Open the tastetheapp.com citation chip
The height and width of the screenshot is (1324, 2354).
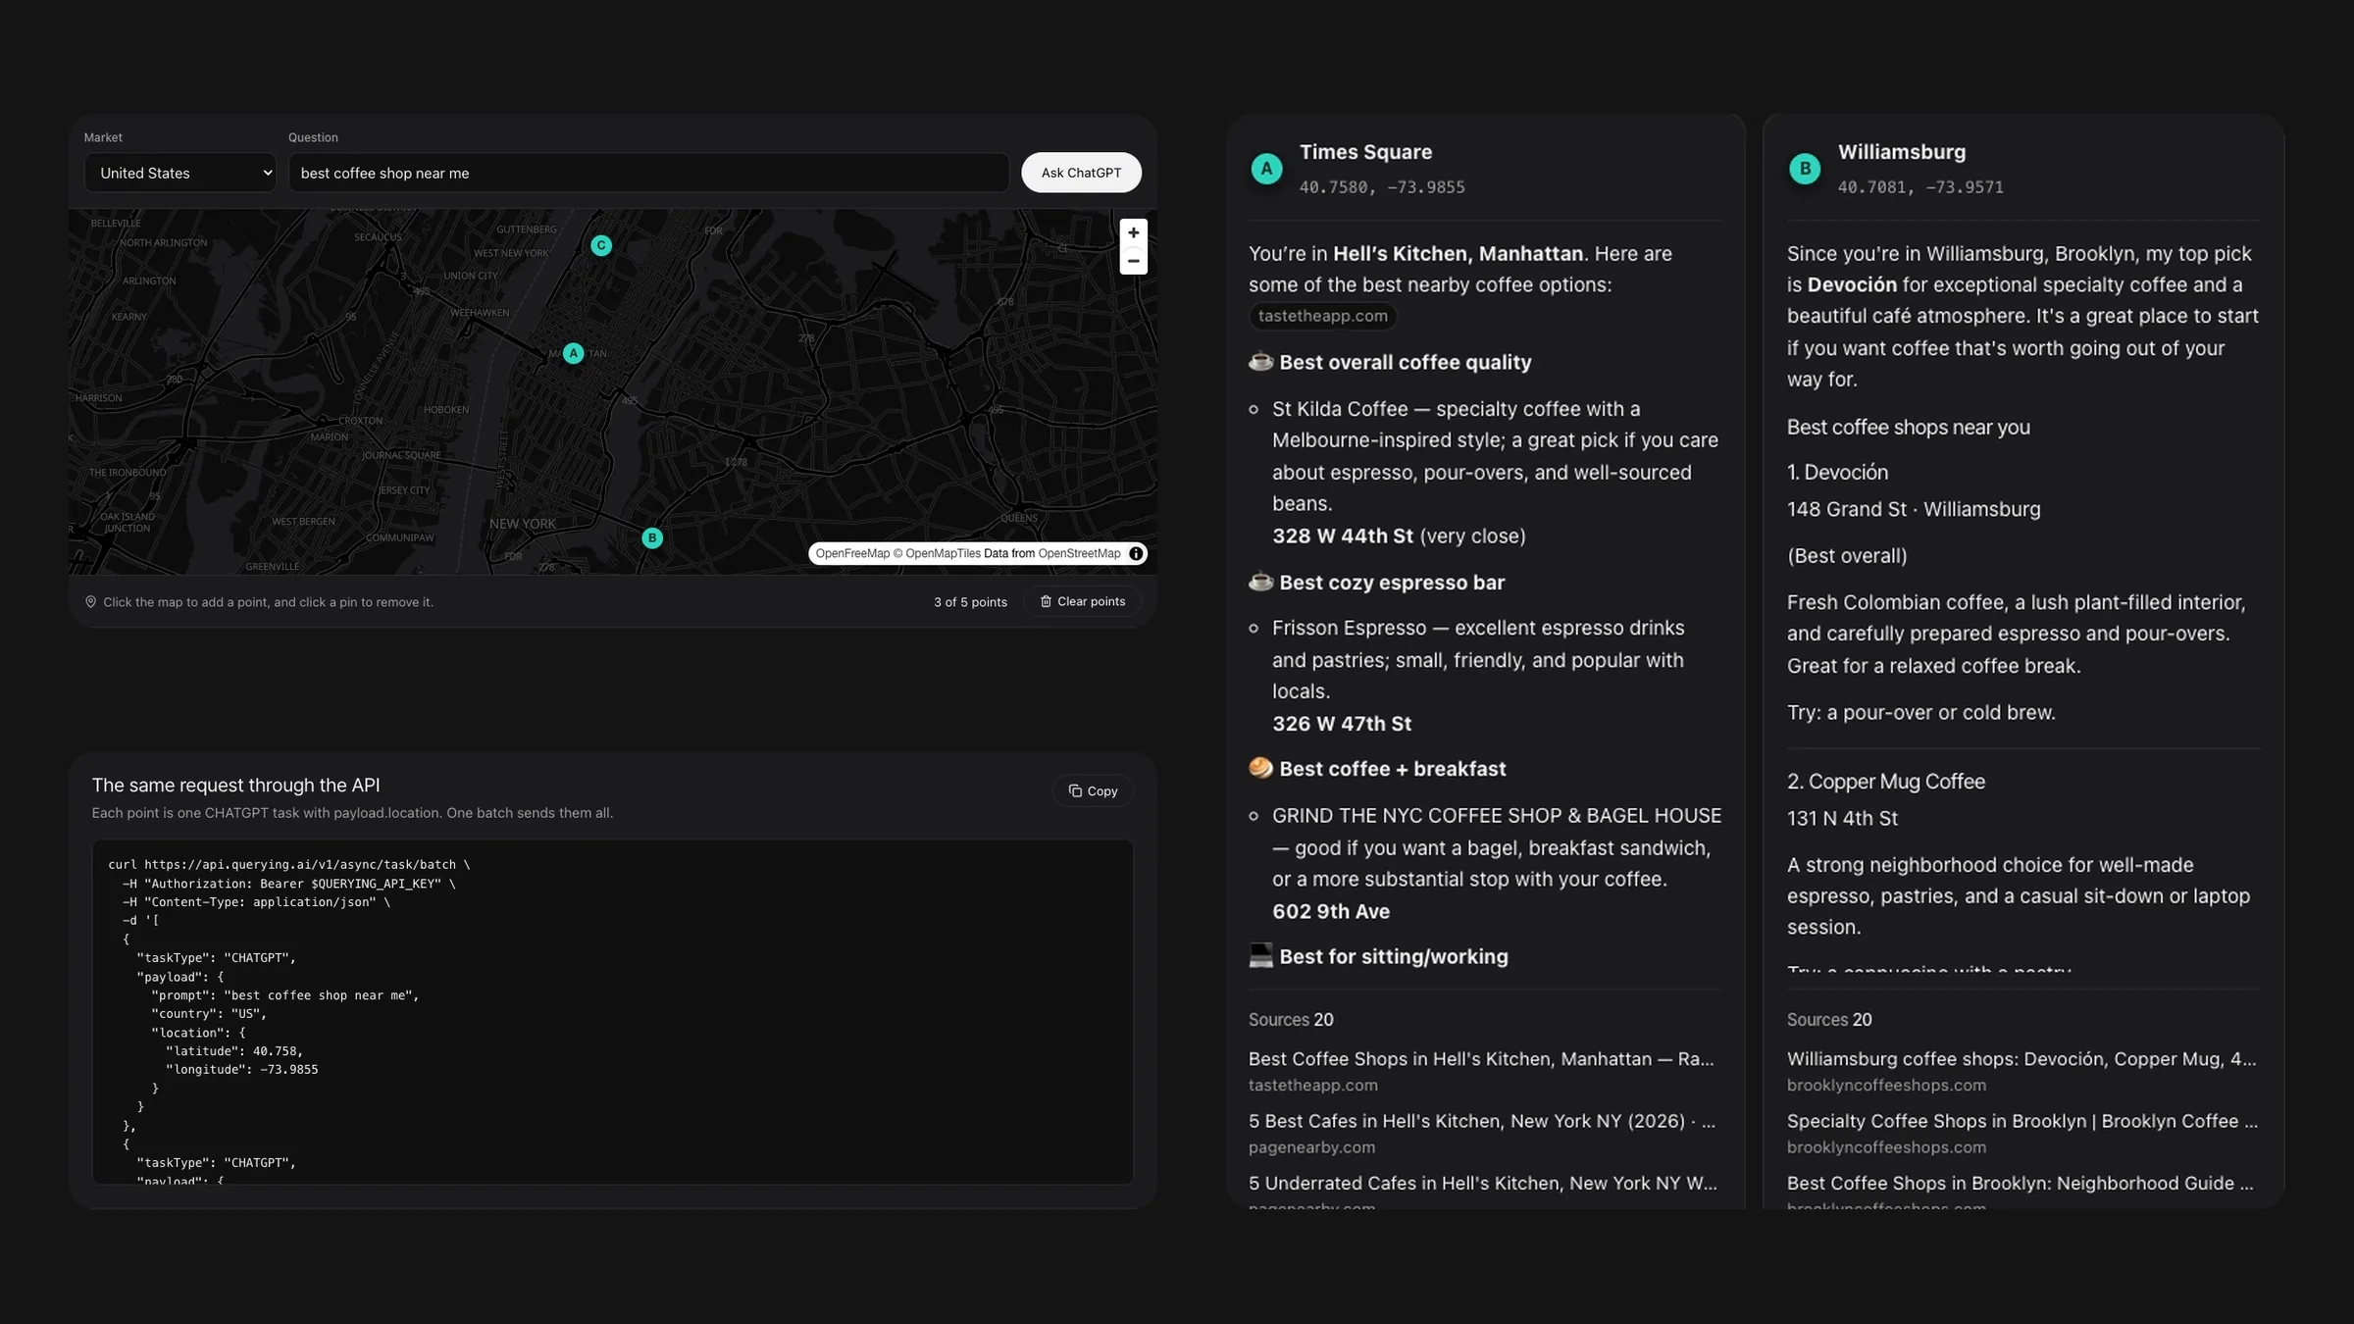click(1322, 316)
